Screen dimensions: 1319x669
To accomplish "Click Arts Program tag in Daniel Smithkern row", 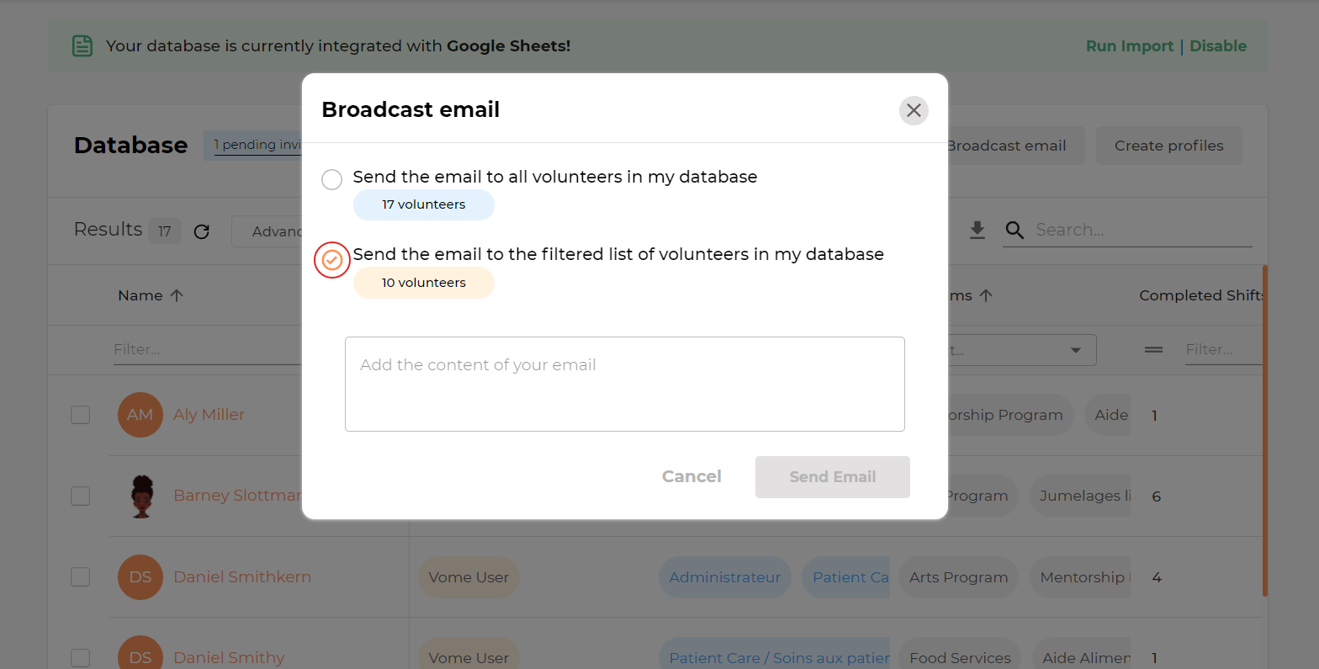I will [958, 577].
